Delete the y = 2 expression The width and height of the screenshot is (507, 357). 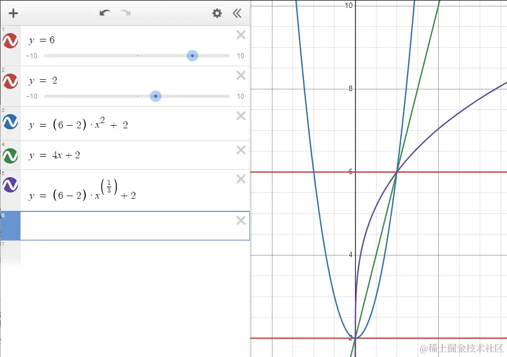(241, 75)
